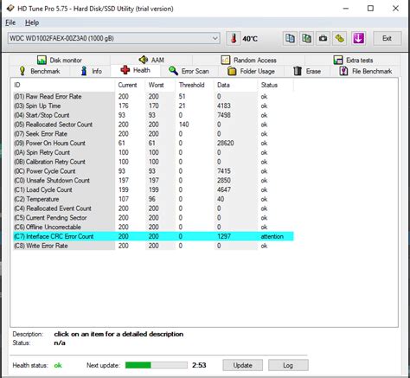Open the Help menu
This screenshot has height=378, width=410.
[x=32, y=22]
